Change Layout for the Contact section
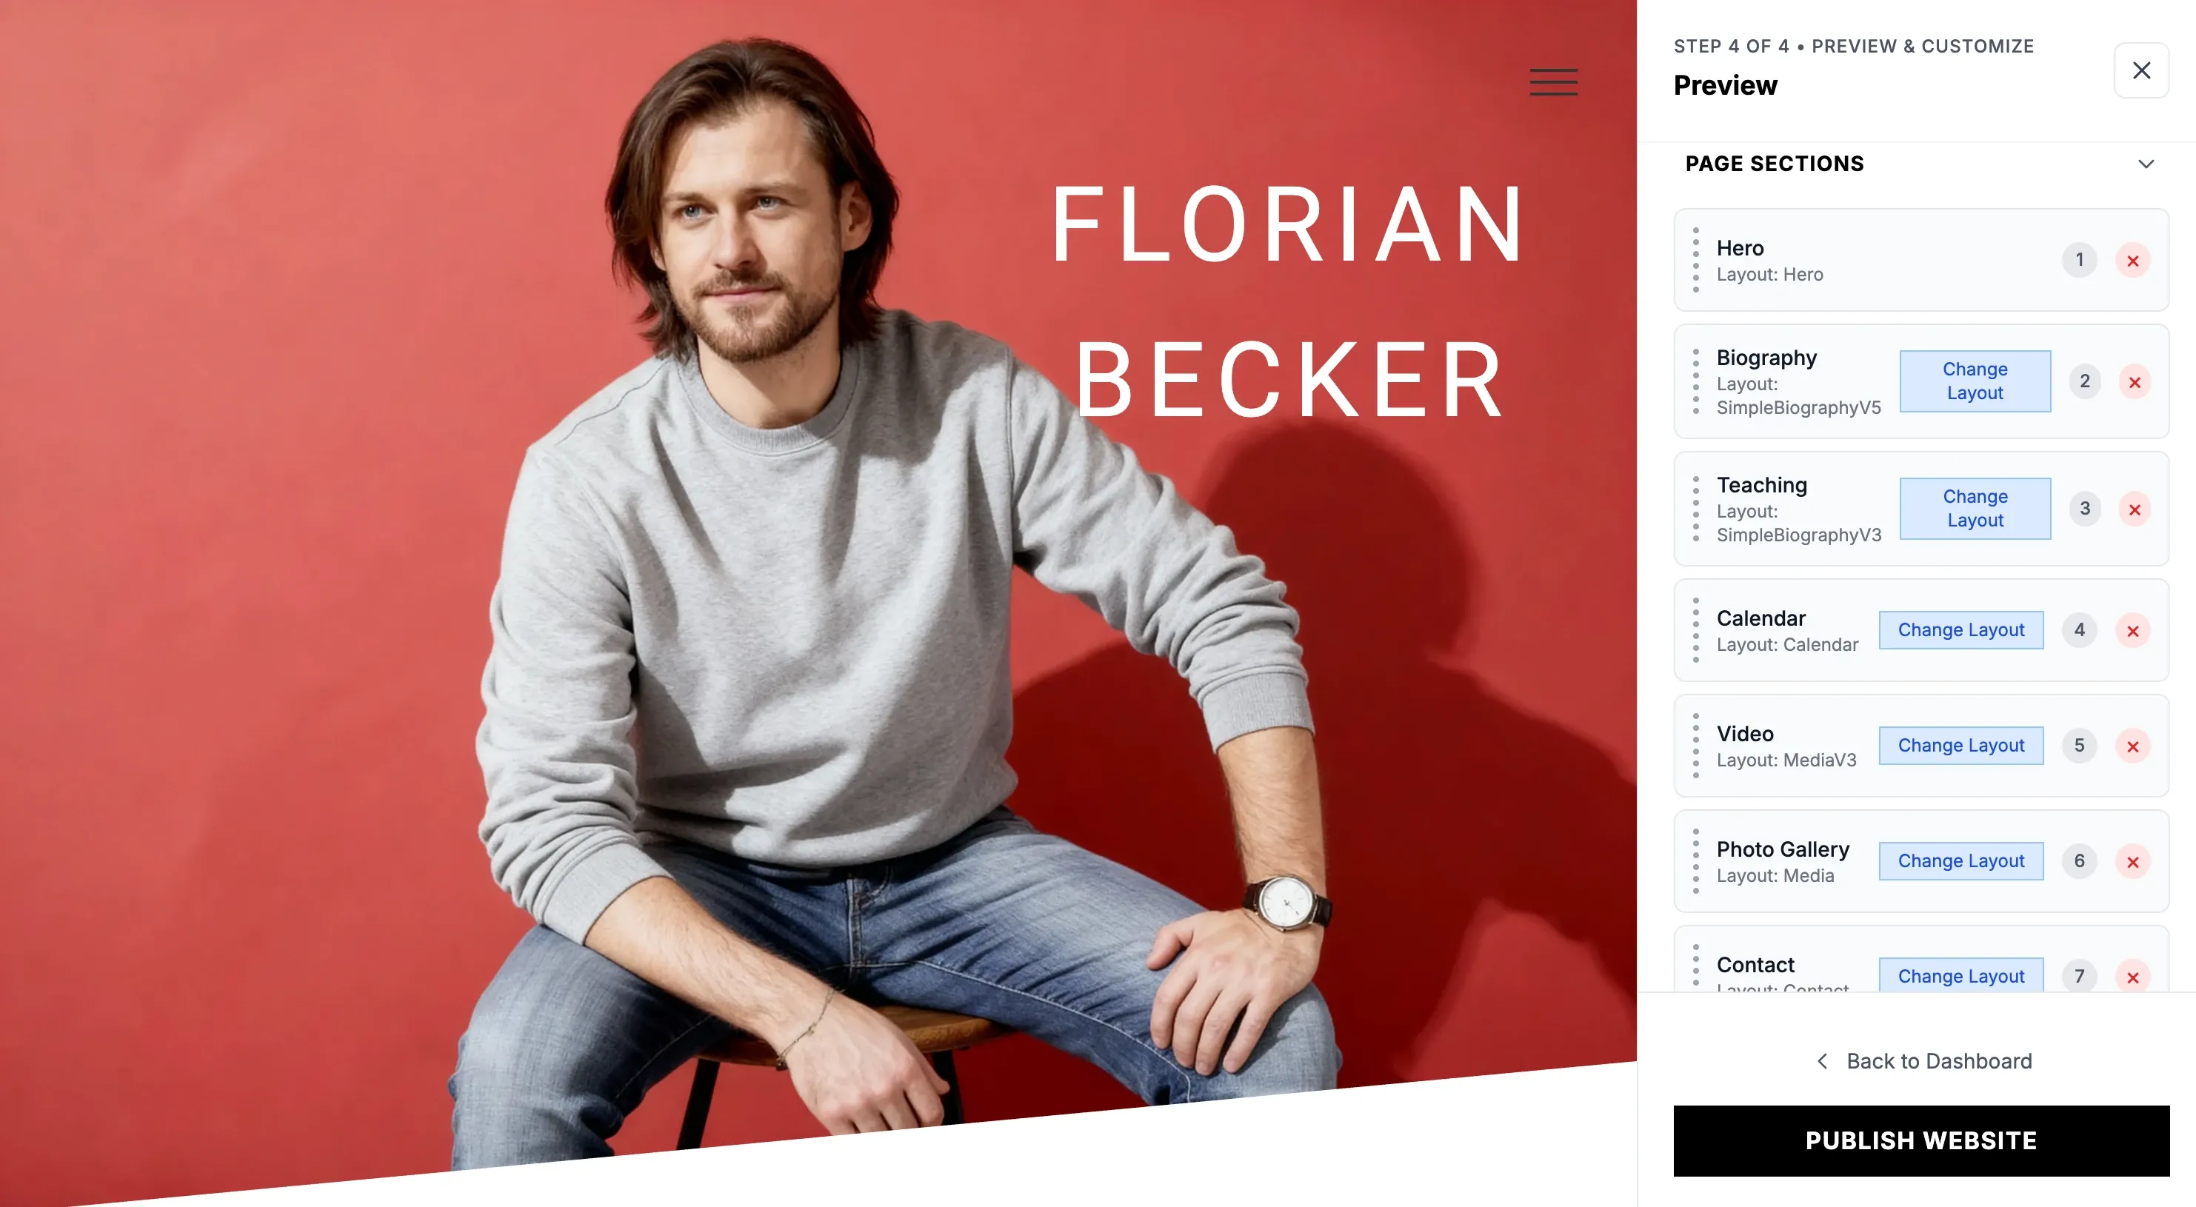2196x1207 pixels. coord(1960,976)
